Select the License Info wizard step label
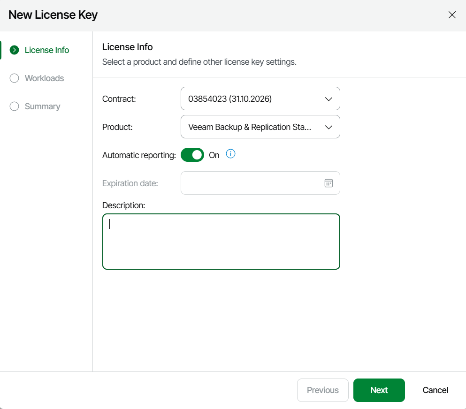 47,50
